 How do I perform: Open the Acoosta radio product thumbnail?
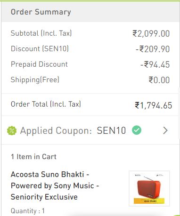tap(149, 188)
